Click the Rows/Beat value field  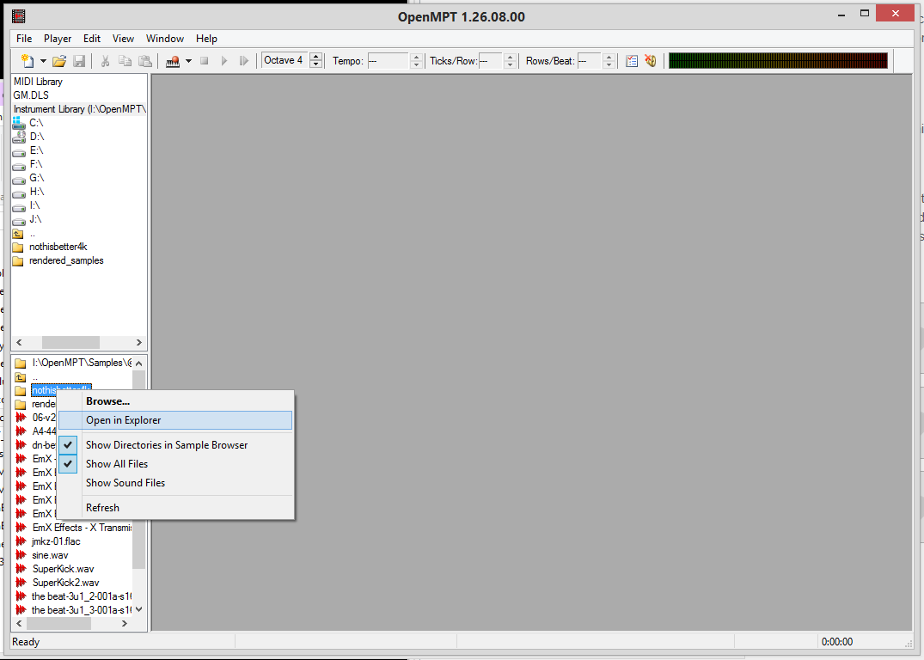click(x=590, y=61)
